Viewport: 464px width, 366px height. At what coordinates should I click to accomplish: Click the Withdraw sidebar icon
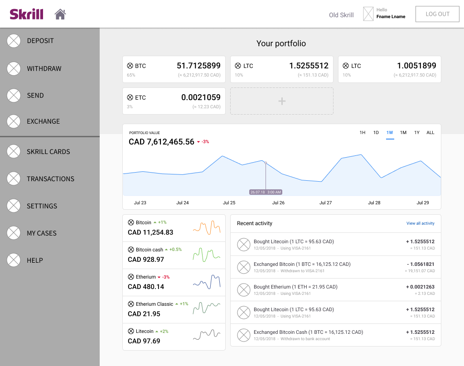pyautogui.click(x=14, y=69)
